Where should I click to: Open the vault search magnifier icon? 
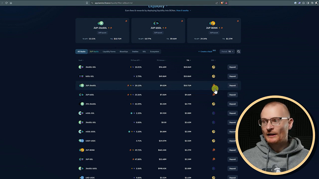click(x=238, y=51)
